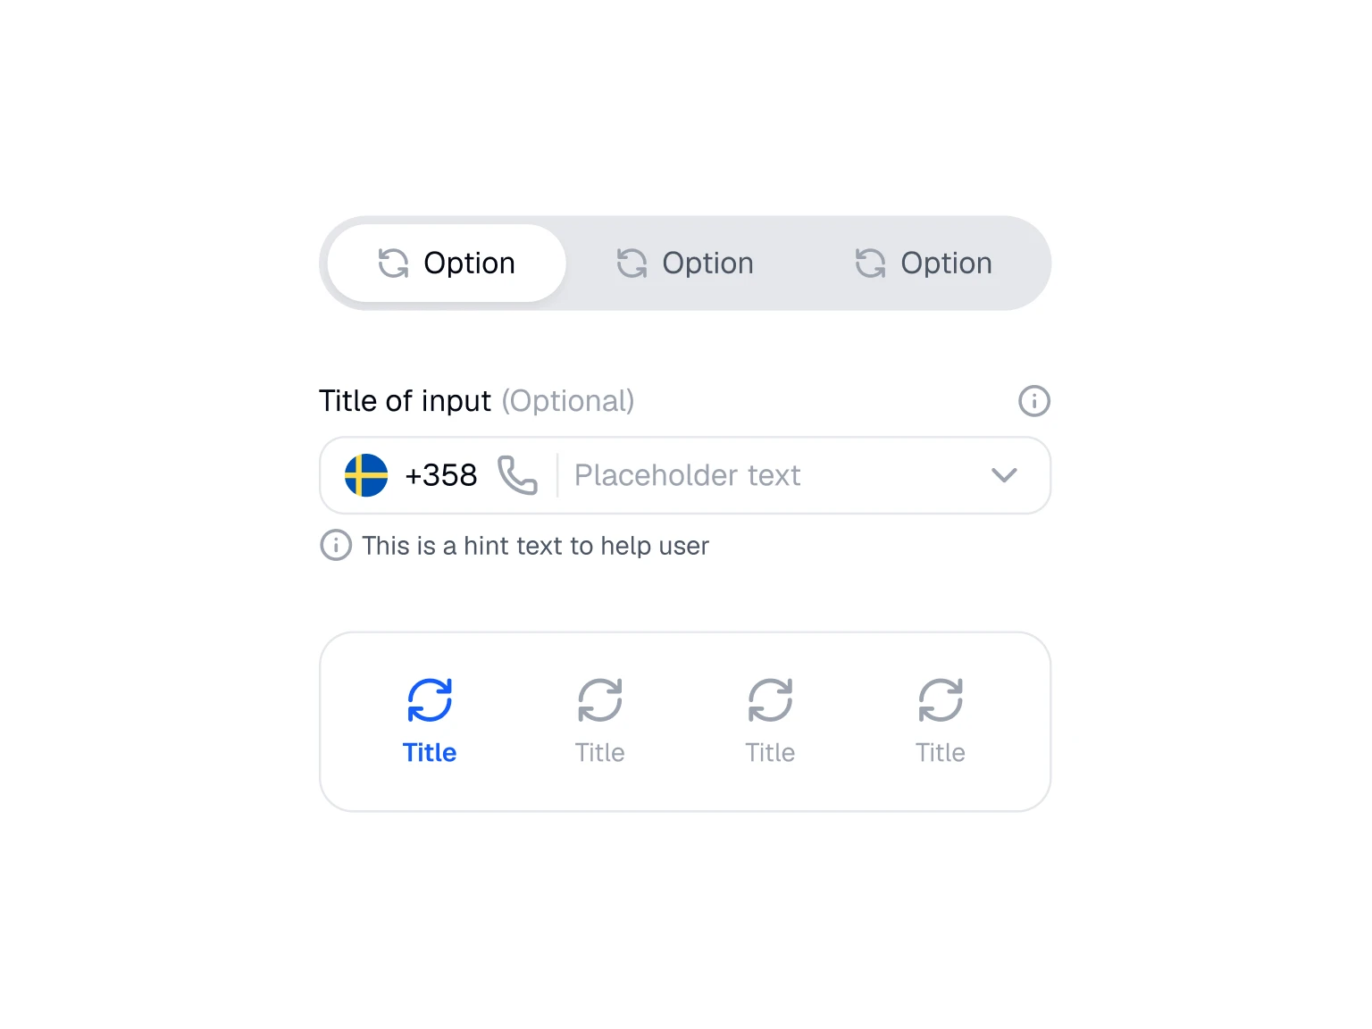
Task: Click the info icon next to Title of input
Action: 1033,401
